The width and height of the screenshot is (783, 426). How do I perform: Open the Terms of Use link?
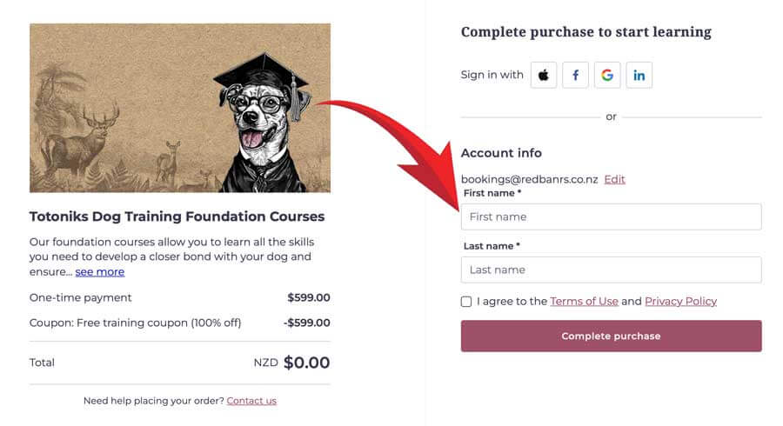point(584,302)
